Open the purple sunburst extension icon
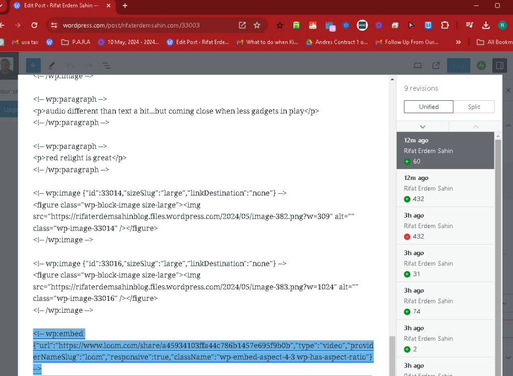 click(379, 25)
